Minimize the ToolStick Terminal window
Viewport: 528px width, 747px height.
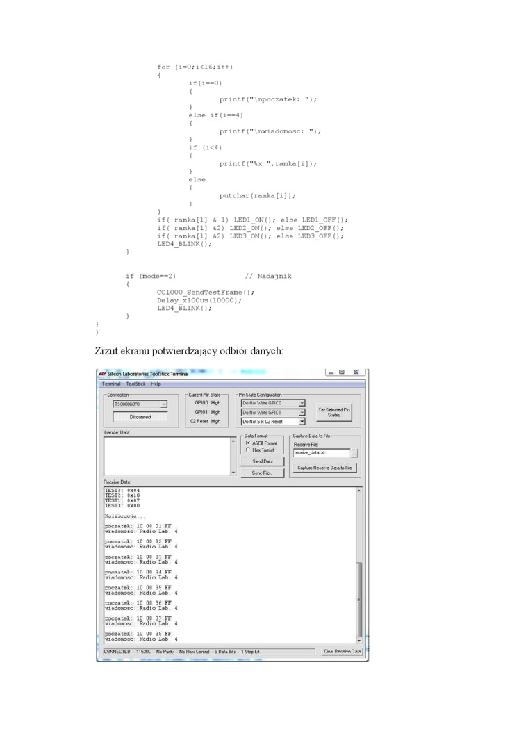[x=331, y=372]
